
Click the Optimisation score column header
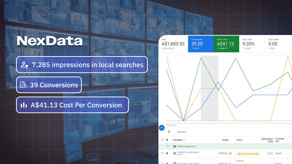click(267, 140)
